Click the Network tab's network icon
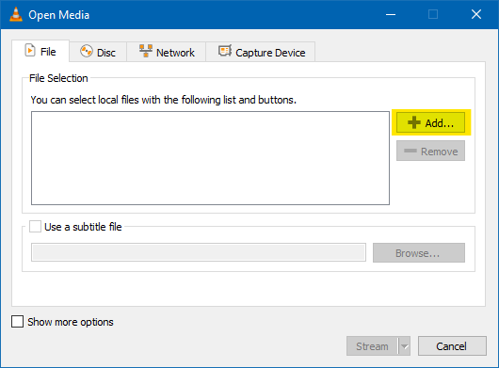499x368 pixels. (146, 51)
